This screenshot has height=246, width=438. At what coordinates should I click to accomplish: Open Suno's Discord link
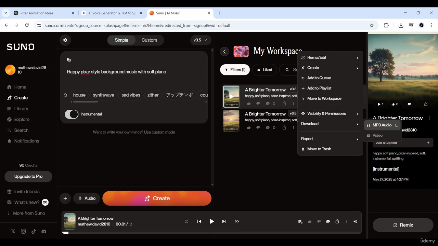[44, 231]
